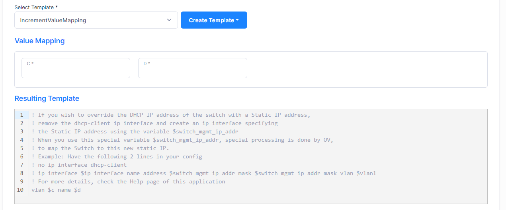Click the Resulting Template heading
Viewport: 506px width, 210px height.
tap(47, 98)
